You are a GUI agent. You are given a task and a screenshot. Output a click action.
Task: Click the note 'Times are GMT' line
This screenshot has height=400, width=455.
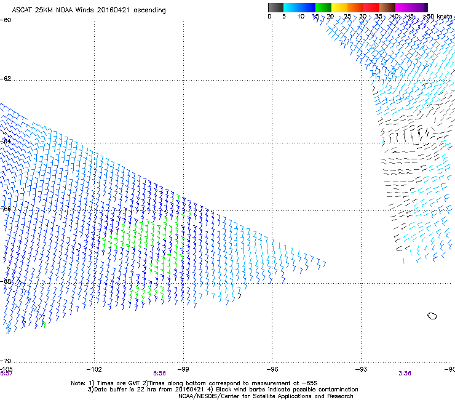(194, 383)
